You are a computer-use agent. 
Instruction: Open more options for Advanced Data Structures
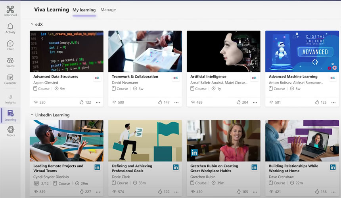[98, 103]
